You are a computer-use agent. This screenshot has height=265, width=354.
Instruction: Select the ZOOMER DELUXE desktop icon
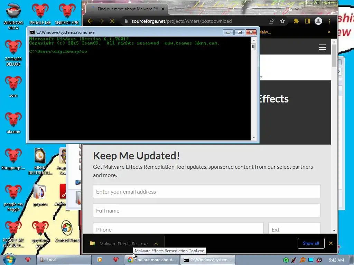(x=13, y=52)
